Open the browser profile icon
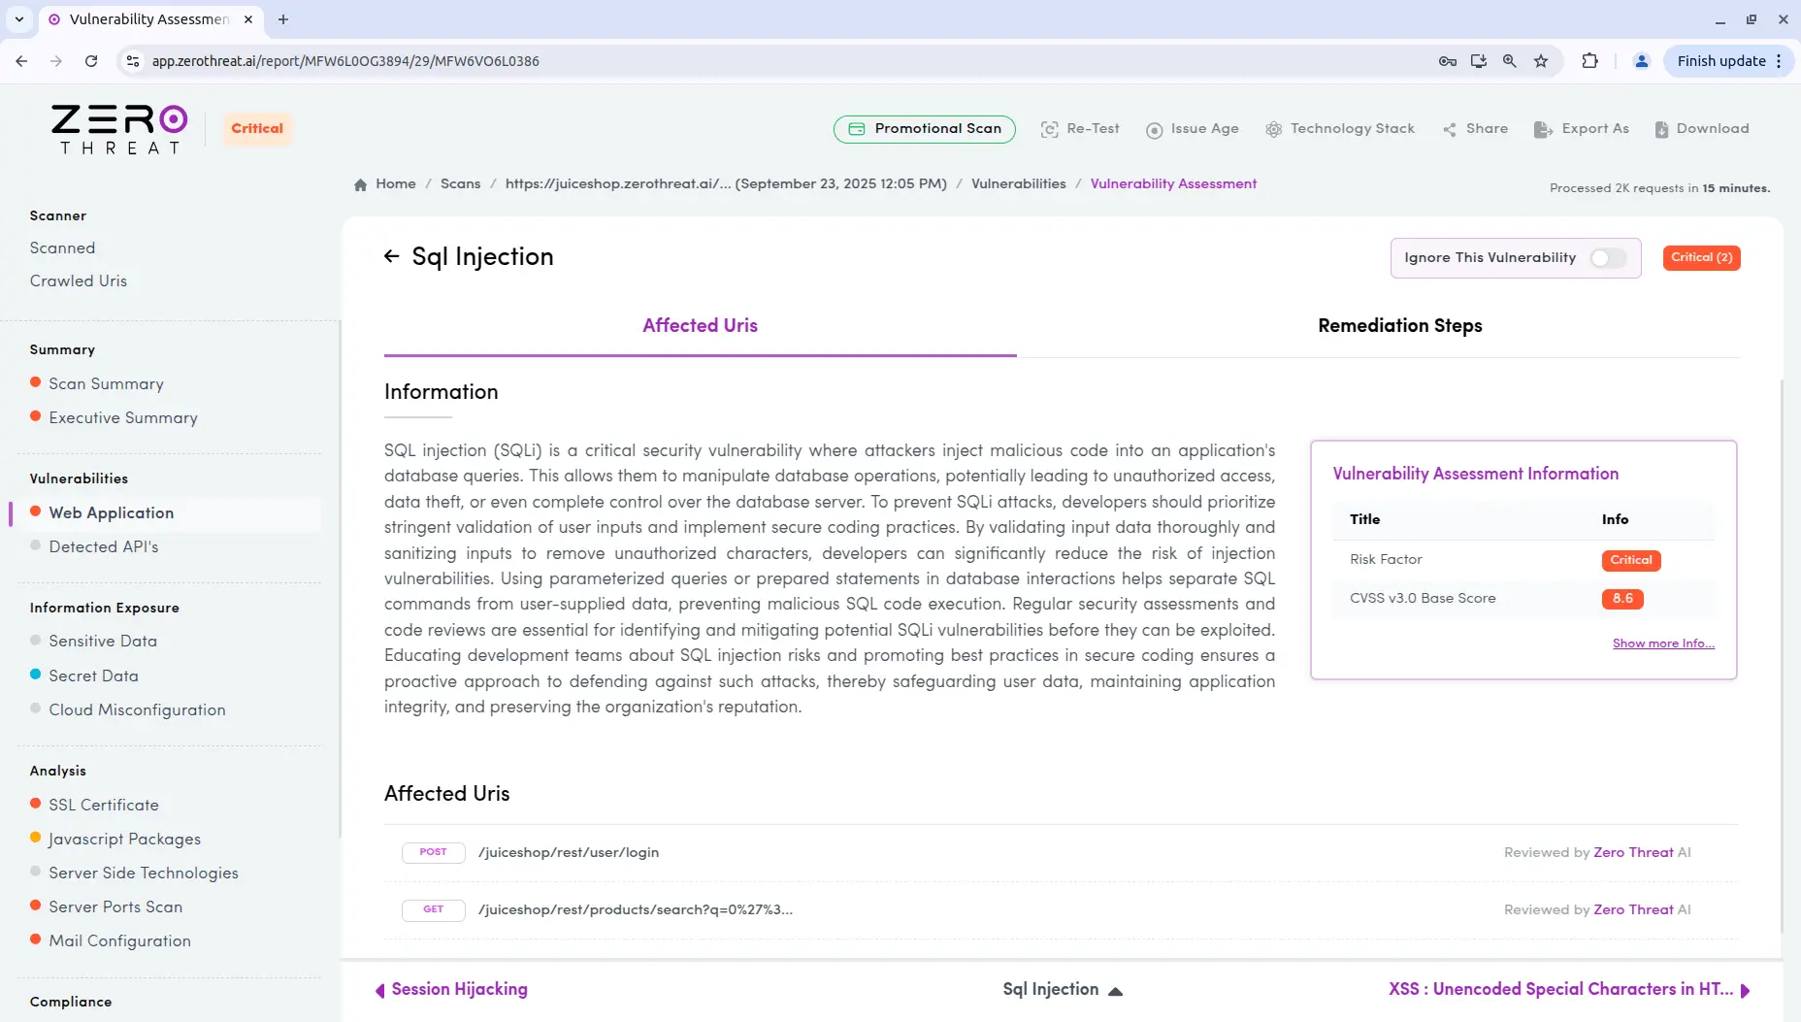 (1642, 61)
